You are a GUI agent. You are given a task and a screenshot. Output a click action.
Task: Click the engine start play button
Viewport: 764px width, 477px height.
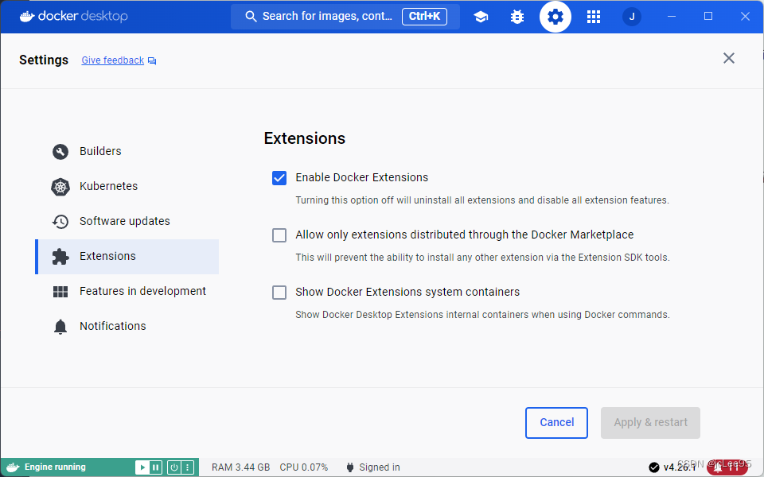coord(142,467)
